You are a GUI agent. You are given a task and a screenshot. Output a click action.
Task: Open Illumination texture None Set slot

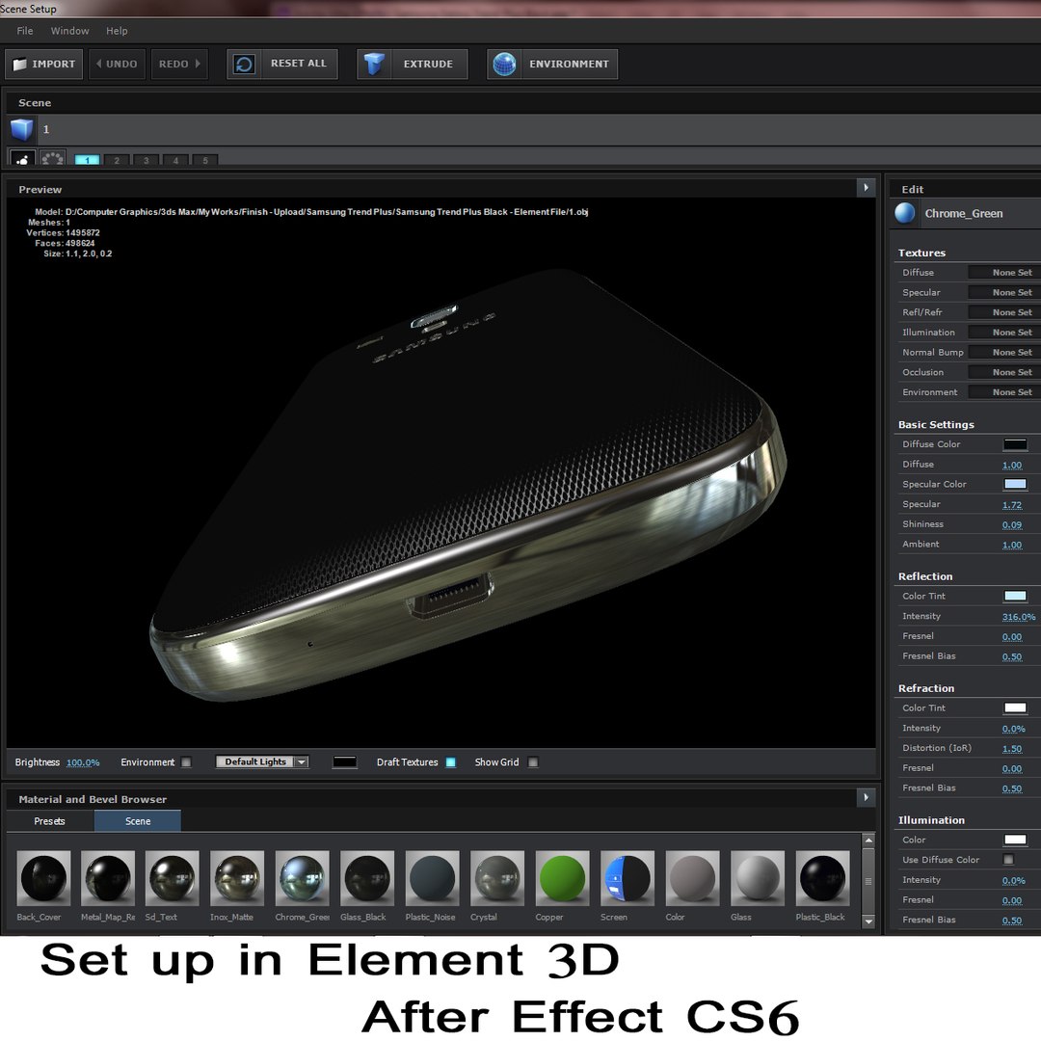(1003, 332)
